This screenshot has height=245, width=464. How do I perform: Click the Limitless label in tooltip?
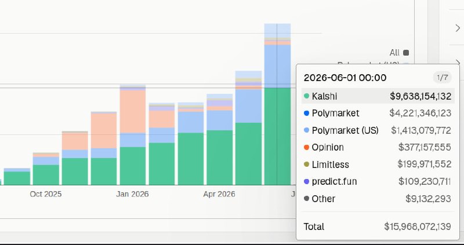(x=330, y=164)
